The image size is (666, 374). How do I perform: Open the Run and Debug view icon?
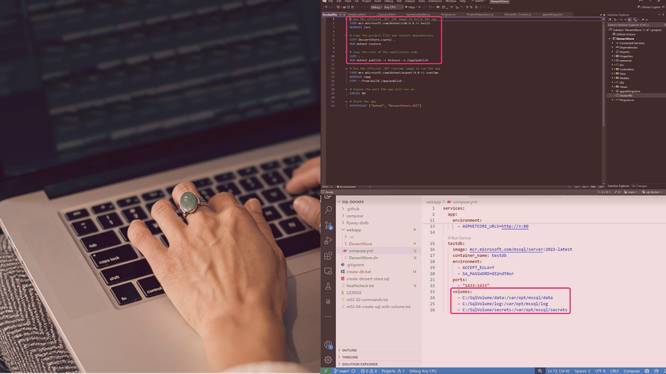pyautogui.click(x=328, y=241)
